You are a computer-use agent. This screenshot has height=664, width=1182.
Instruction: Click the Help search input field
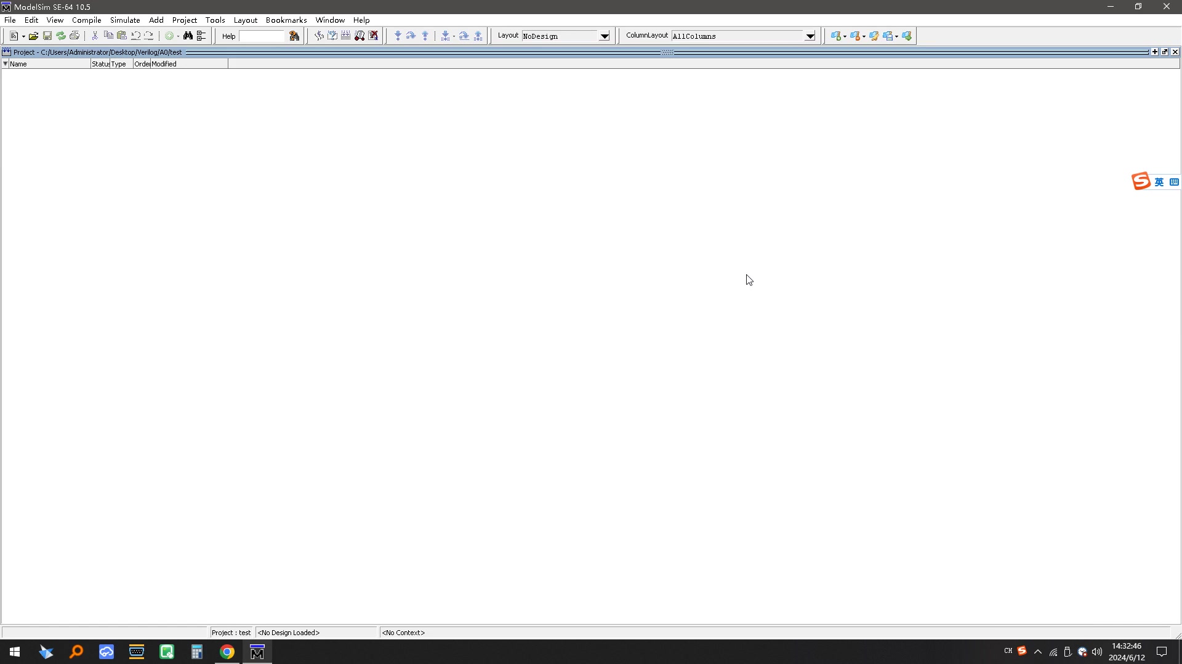(262, 36)
